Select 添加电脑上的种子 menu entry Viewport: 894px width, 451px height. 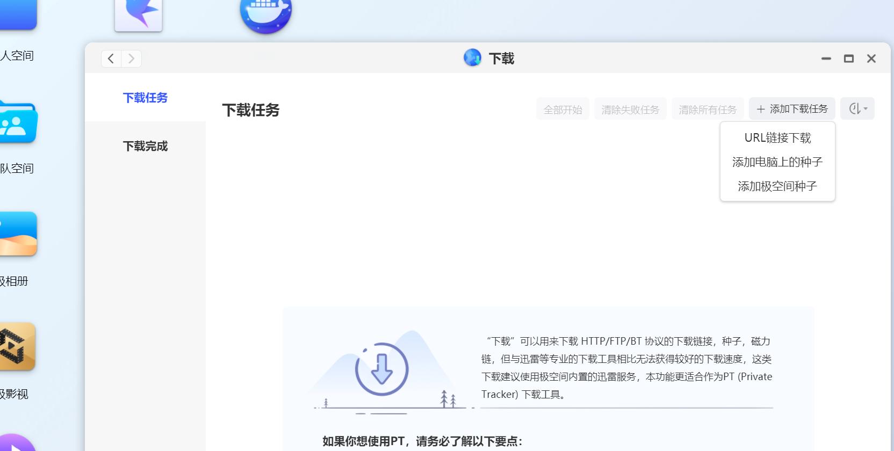pos(777,162)
